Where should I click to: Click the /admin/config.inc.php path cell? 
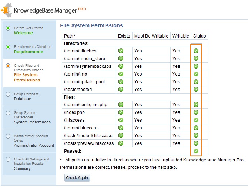point(89,105)
